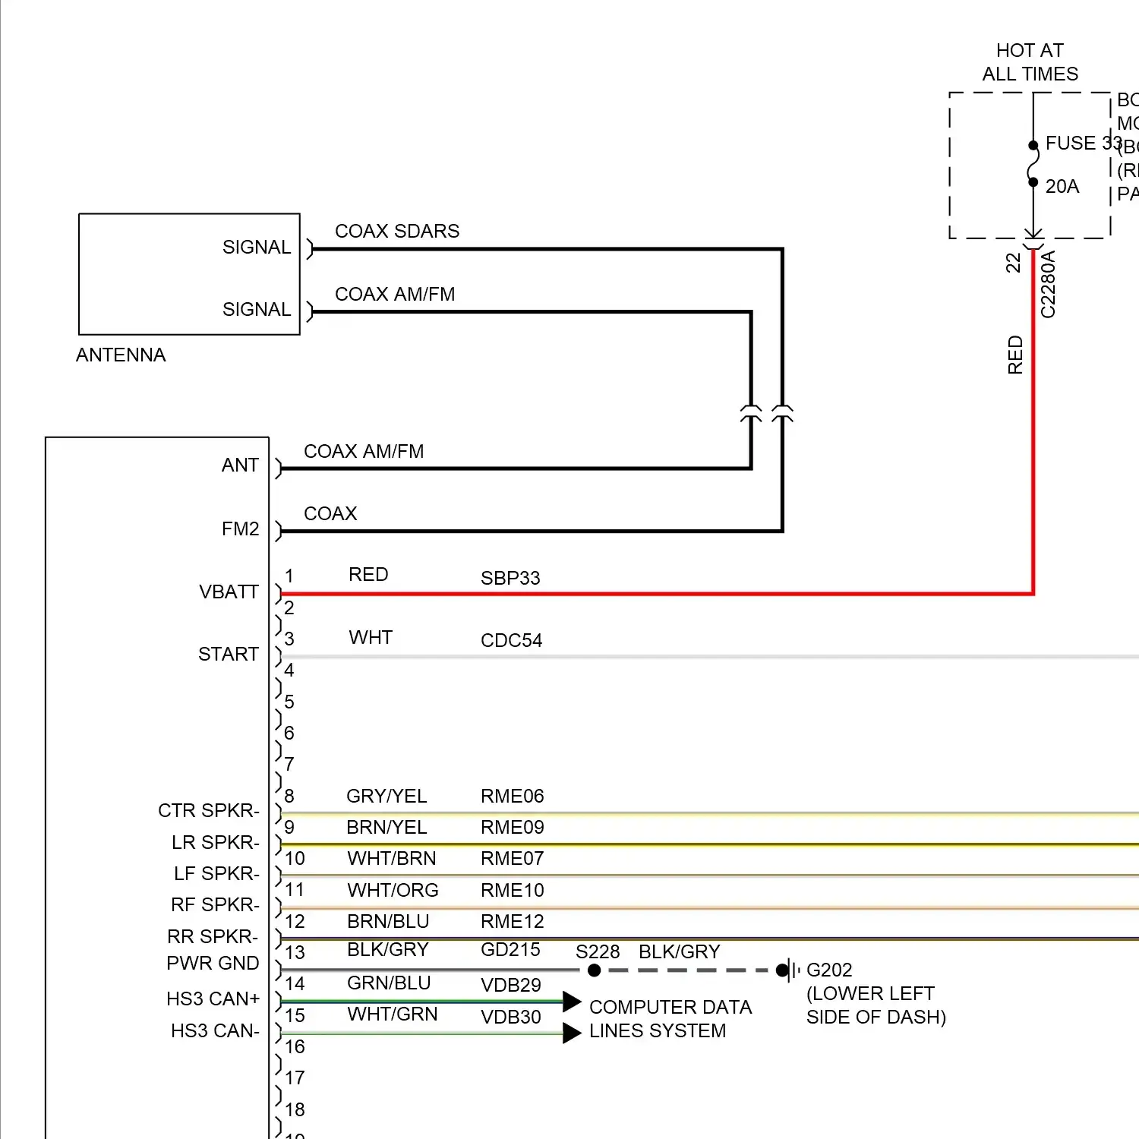
Task: Select the VDB30 circuit code
Action: (x=511, y=1017)
